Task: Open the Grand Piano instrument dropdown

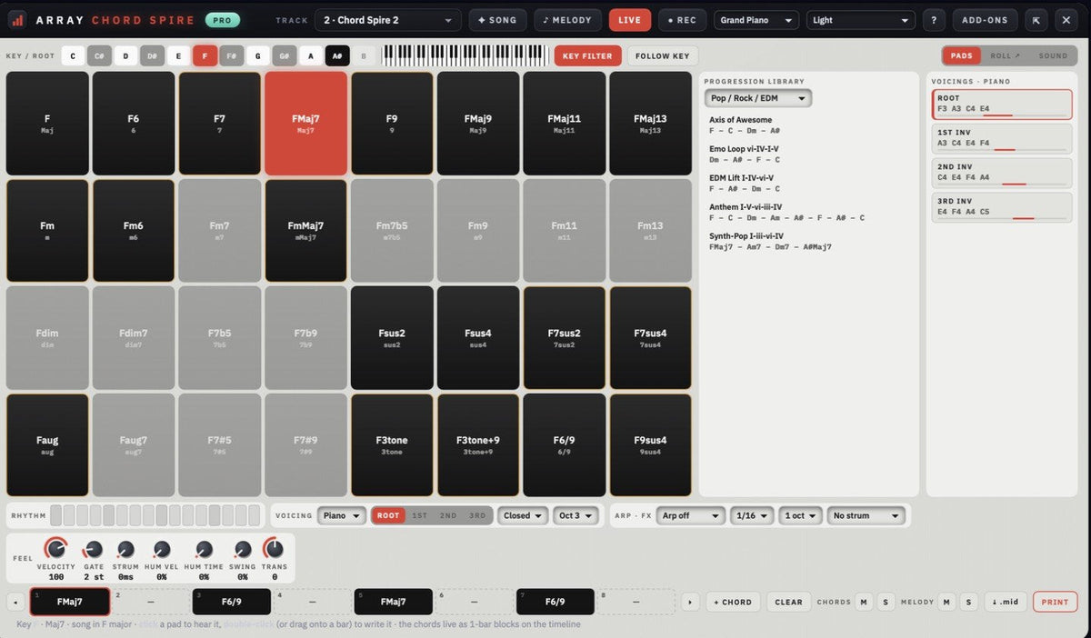Action: point(756,20)
